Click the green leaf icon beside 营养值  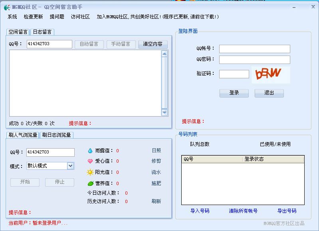pyautogui.click(x=90, y=183)
